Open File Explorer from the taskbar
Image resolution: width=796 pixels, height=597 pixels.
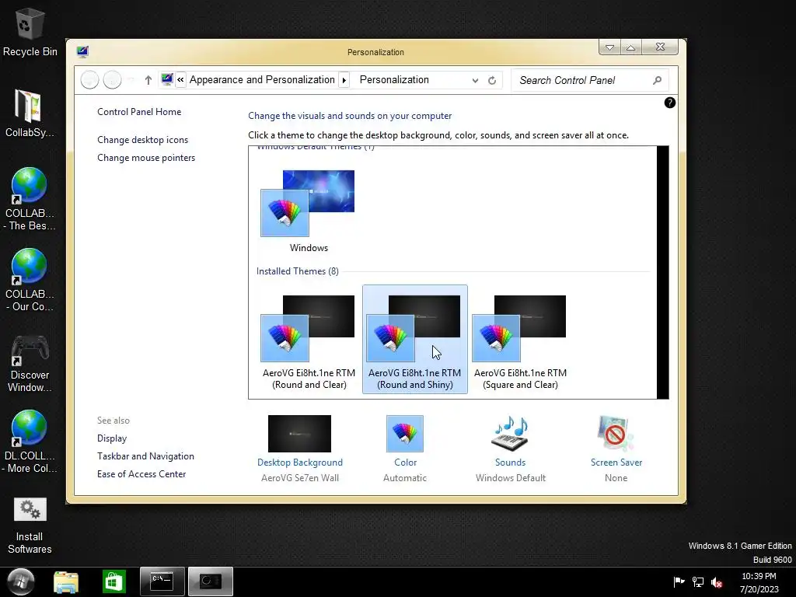(x=66, y=581)
